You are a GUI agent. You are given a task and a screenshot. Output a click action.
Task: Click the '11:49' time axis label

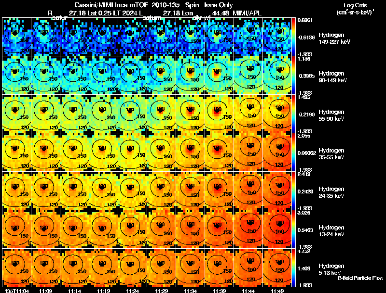277,291
